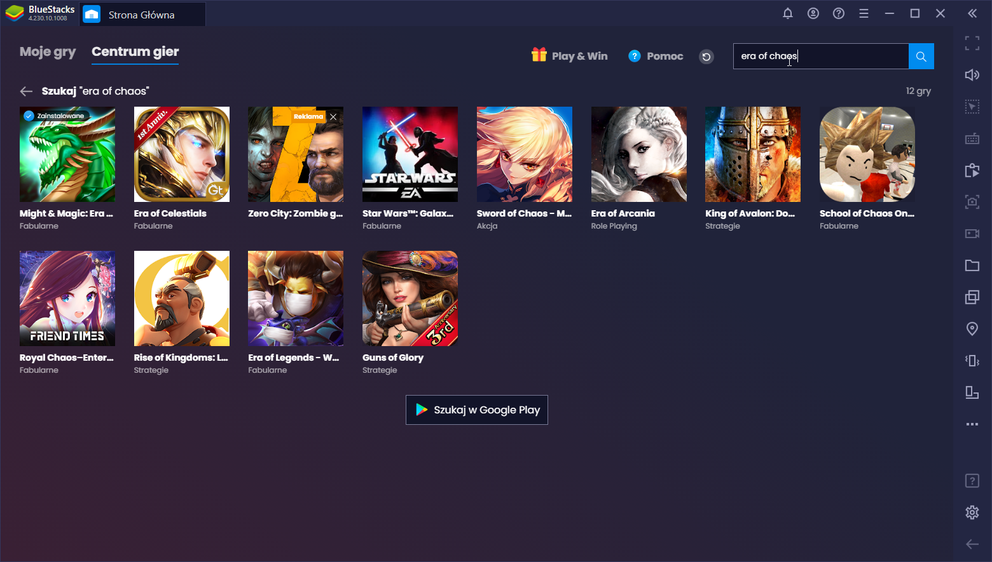Open the hamburger menu icon
The height and width of the screenshot is (562, 992).
pos(864,13)
